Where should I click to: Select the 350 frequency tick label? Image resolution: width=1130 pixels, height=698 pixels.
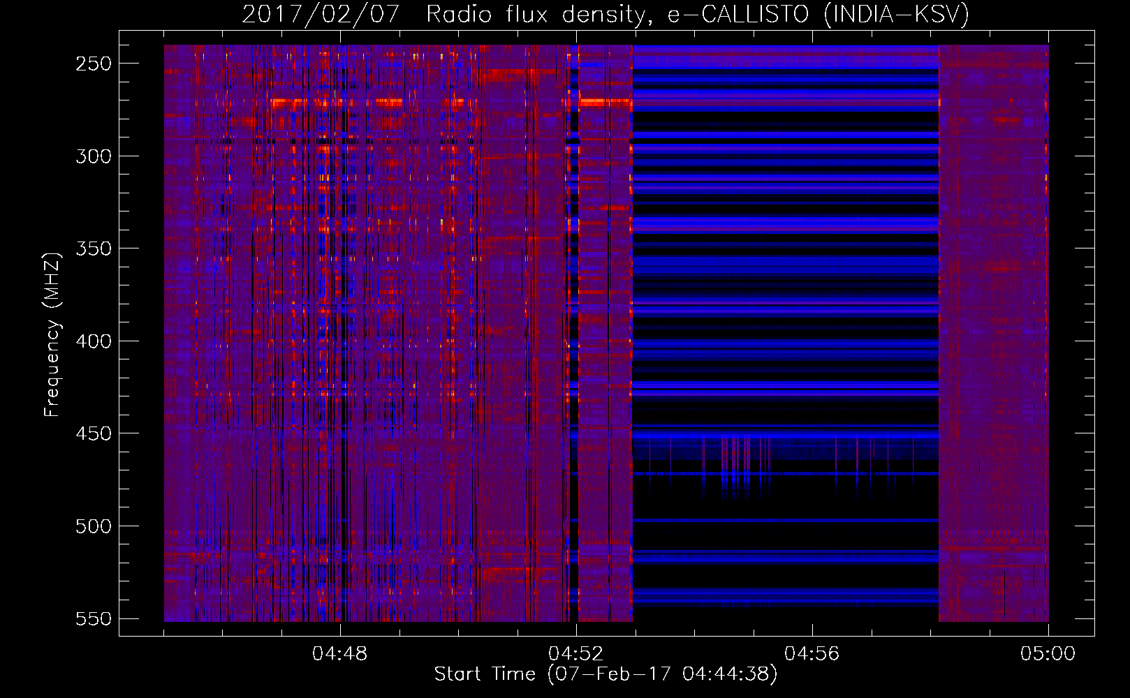click(x=94, y=248)
